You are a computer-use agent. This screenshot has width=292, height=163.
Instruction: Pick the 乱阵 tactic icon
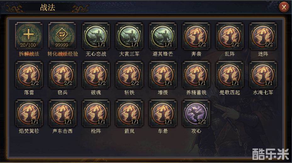coord(230,36)
